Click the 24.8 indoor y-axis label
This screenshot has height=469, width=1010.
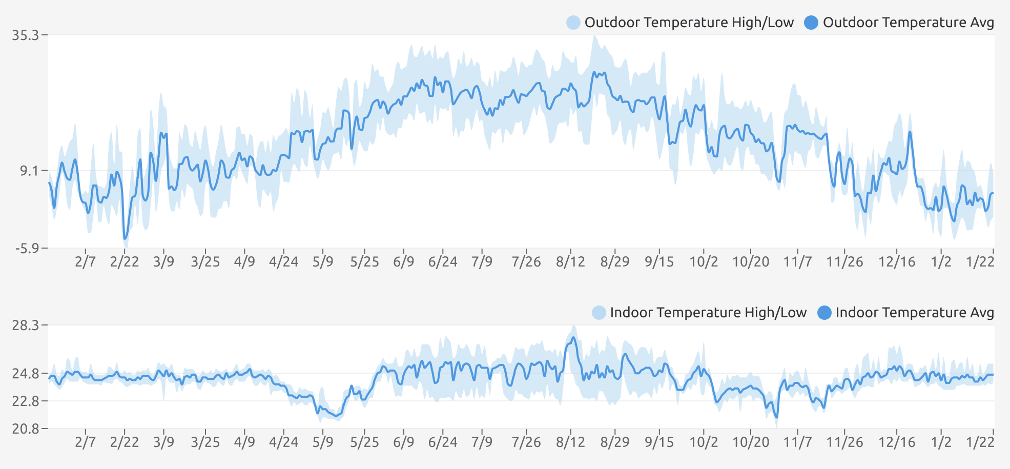(x=26, y=373)
